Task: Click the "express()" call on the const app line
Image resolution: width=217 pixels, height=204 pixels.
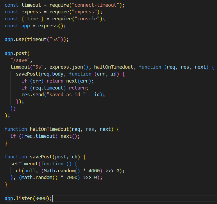Action: (x=51, y=26)
